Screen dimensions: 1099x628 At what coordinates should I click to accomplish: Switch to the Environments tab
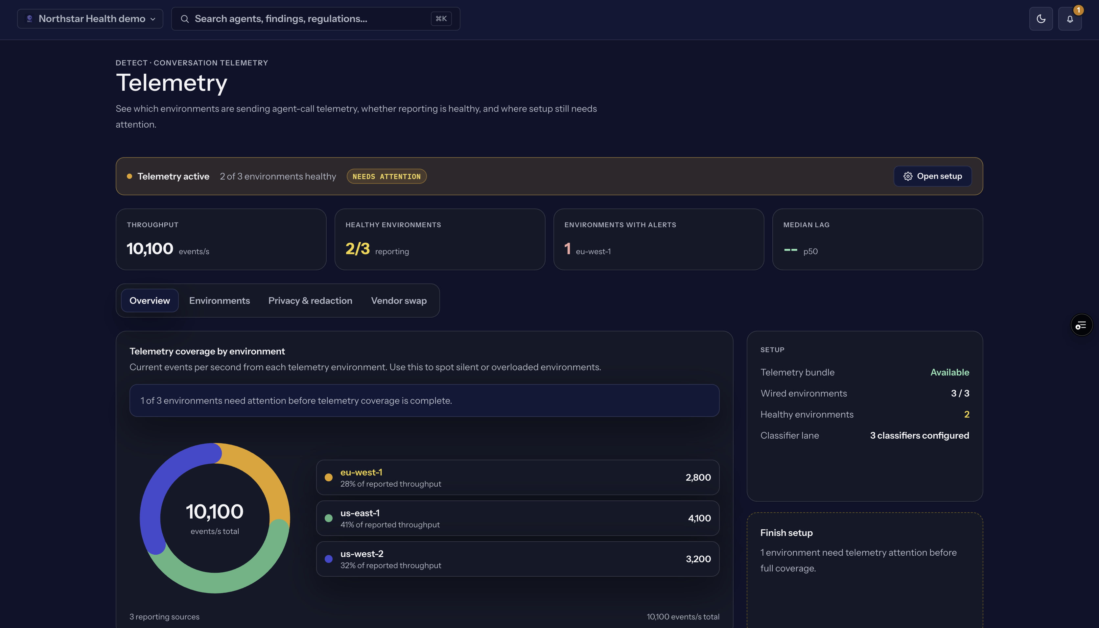pyautogui.click(x=219, y=300)
